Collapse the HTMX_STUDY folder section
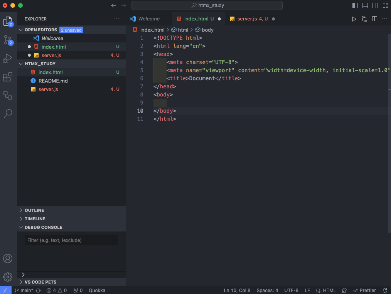 (x=21, y=64)
